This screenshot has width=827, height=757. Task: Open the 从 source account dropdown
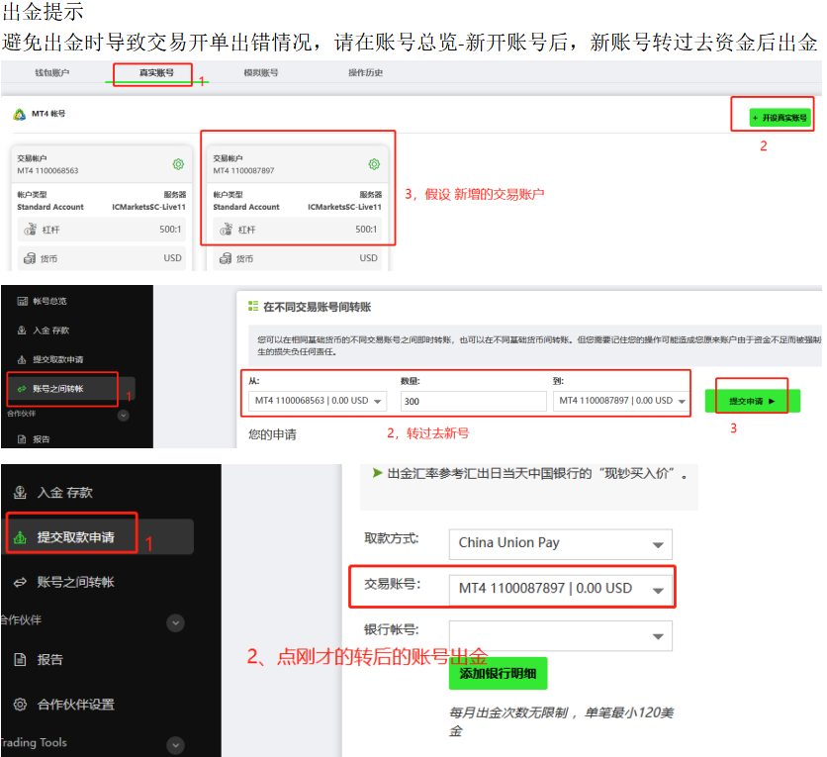click(318, 401)
